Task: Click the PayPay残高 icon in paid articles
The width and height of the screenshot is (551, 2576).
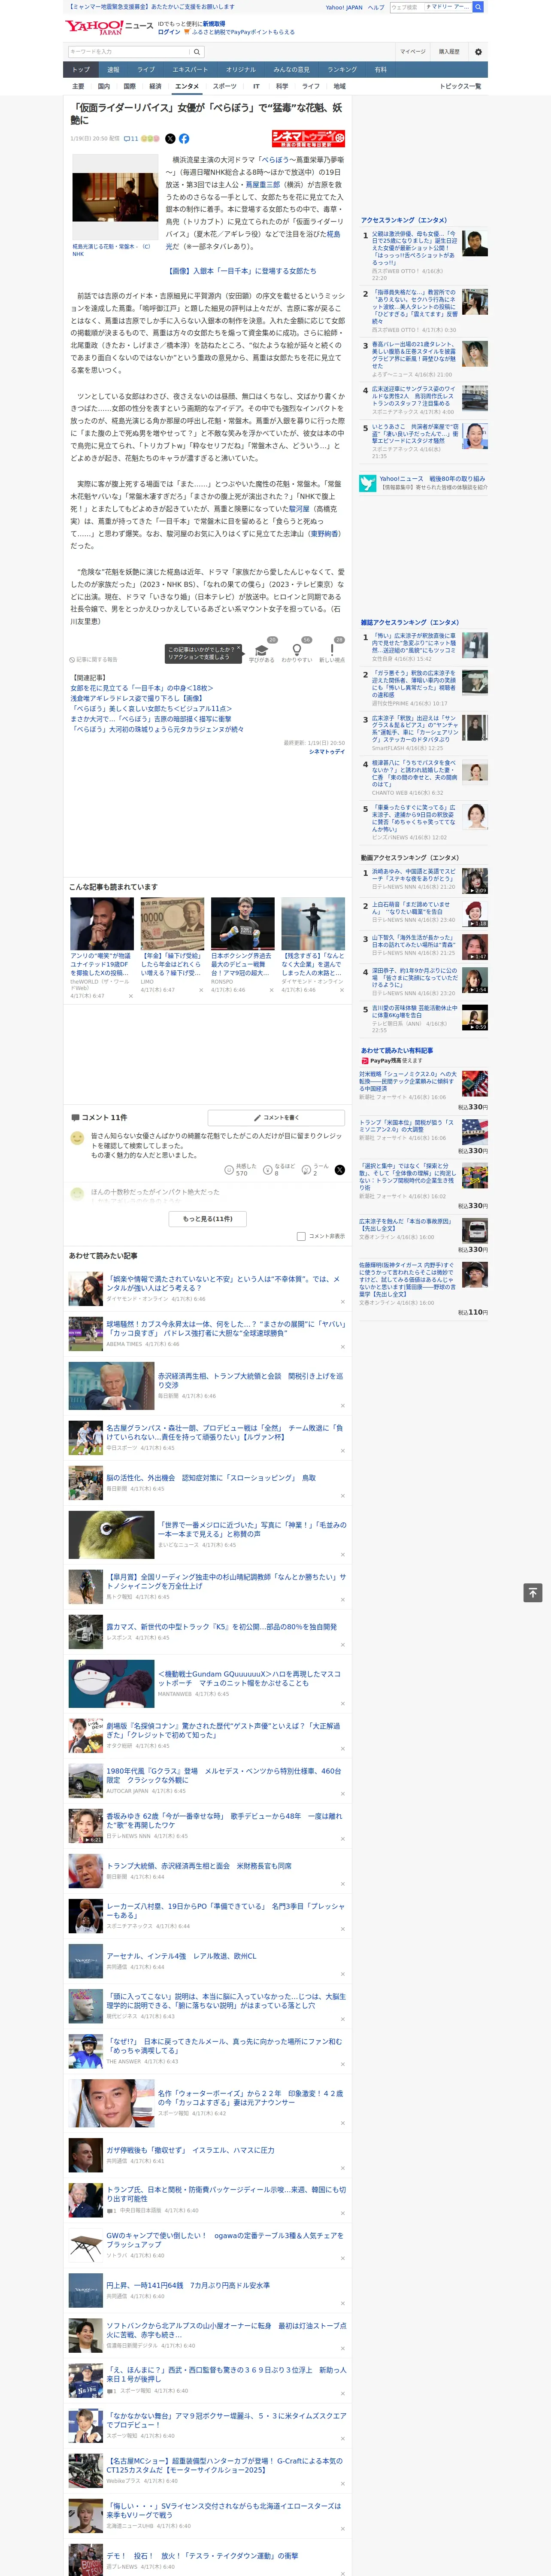Action: click(365, 1061)
